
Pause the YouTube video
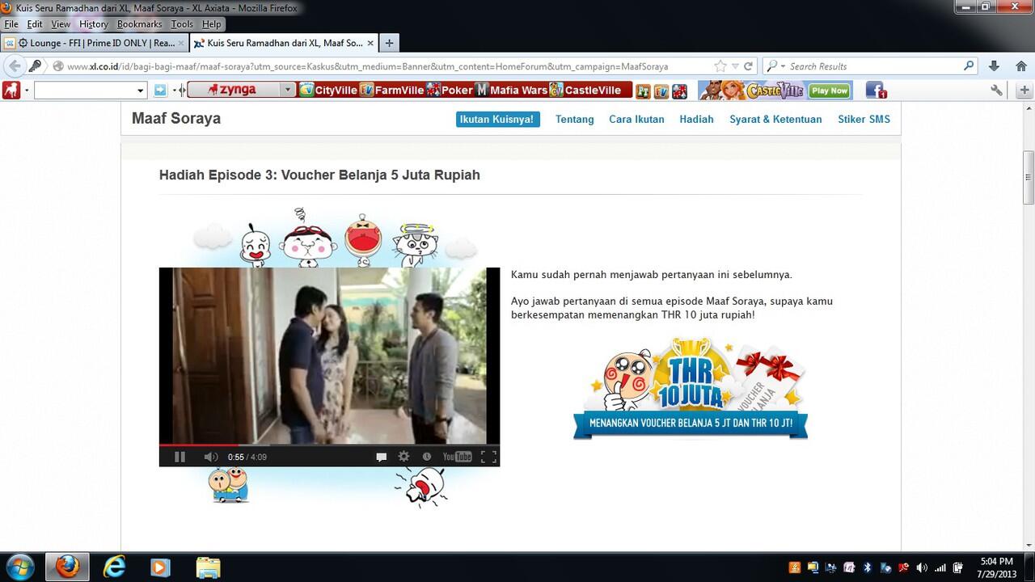(x=180, y=457)
